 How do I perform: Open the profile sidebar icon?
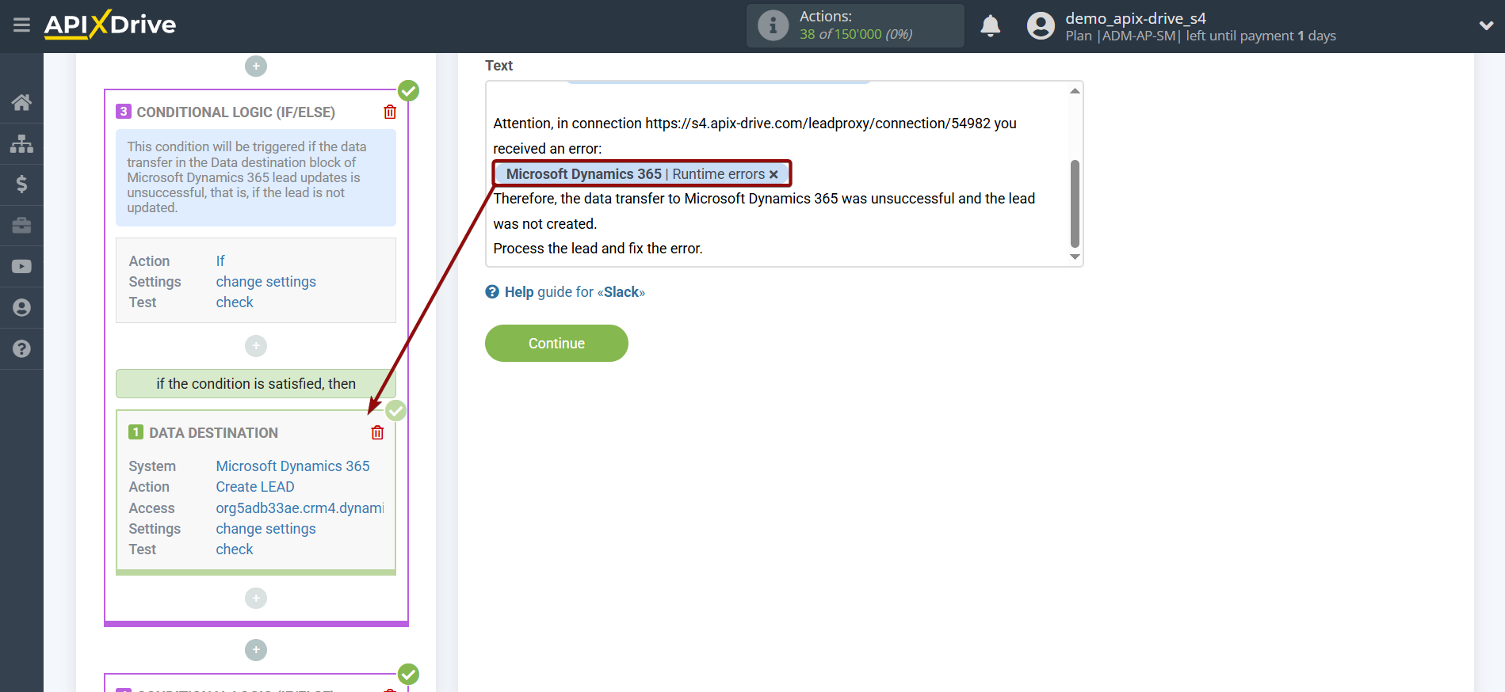click(x=21, y=308)
